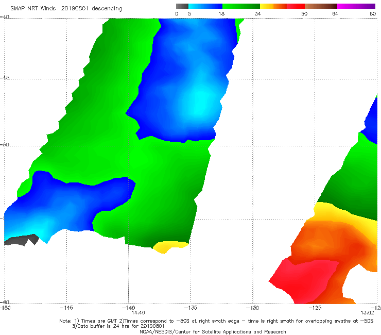Click the note '3)Data buffer is 24 hrs for 20190801'
Screen dimensions: 381x335
click(118, 326)
